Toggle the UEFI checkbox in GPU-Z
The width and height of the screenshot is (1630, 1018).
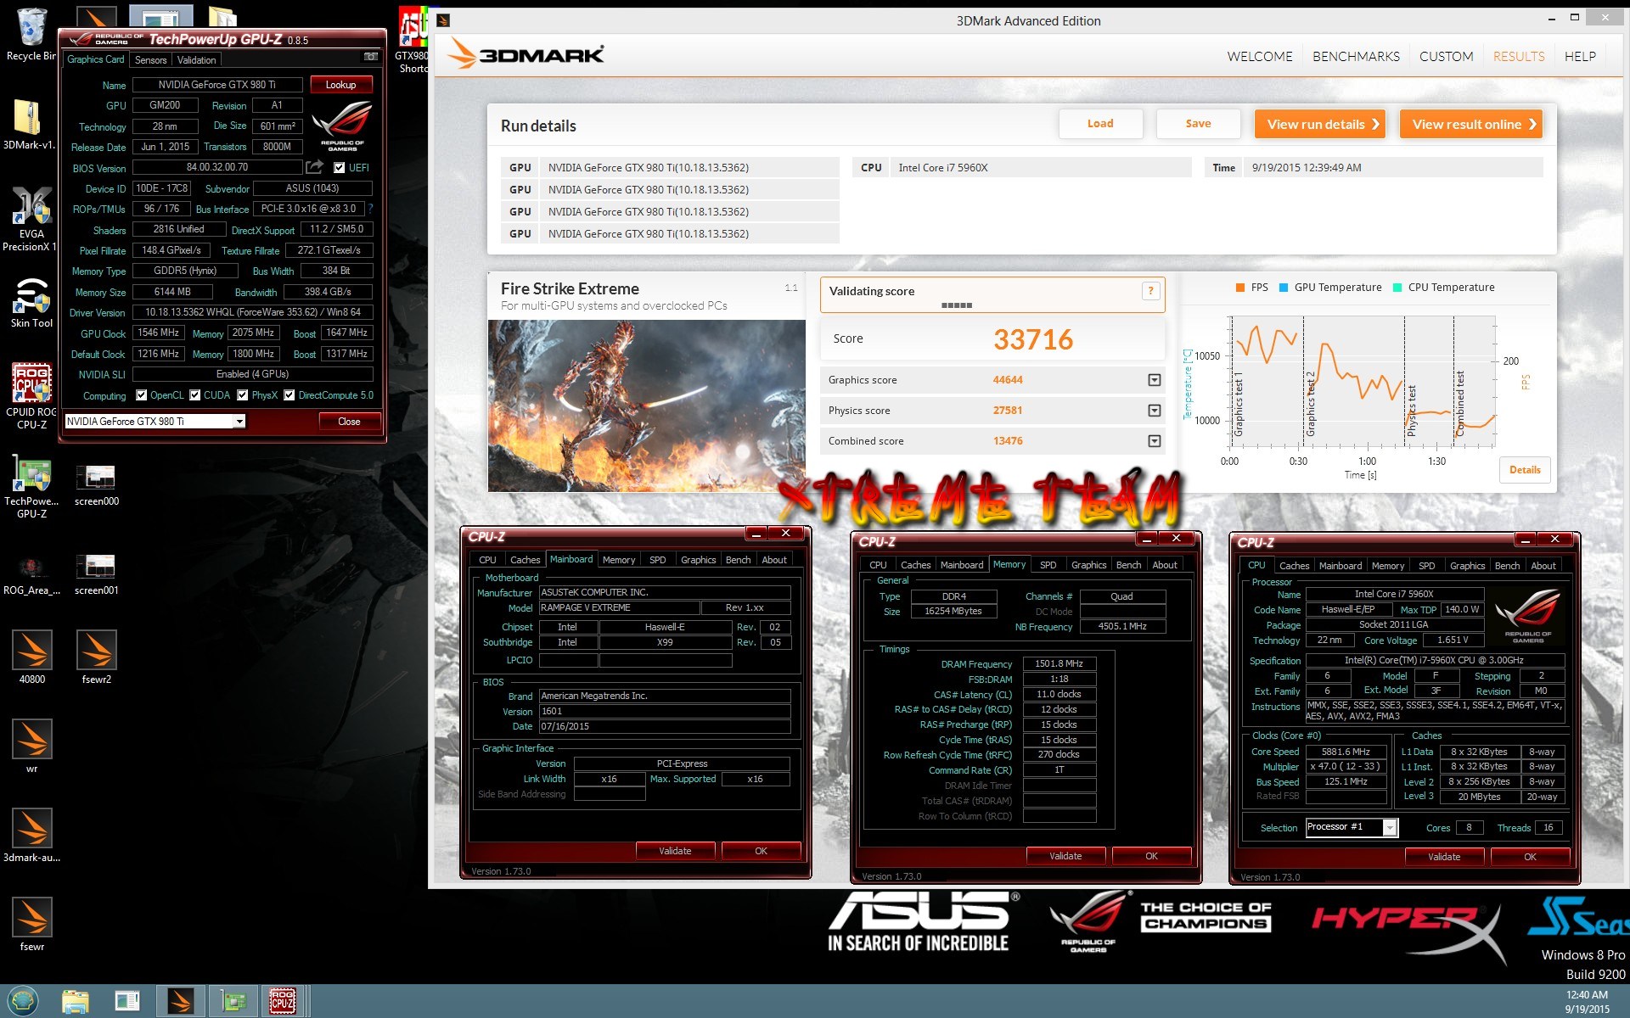coord(340,168)
